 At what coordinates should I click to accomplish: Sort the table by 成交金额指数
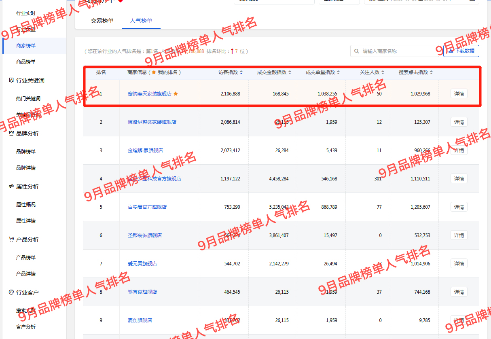[290, 72]
